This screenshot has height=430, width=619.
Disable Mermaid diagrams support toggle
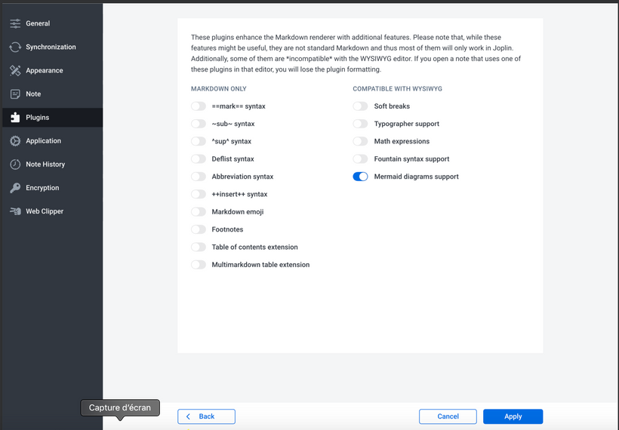360,177
